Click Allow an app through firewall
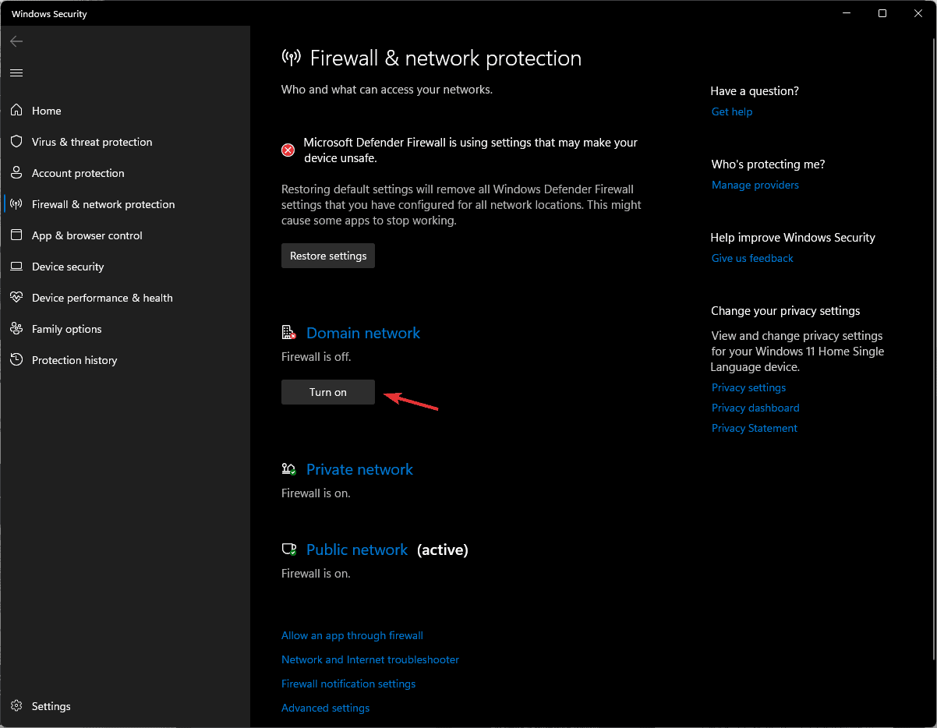 pyautogui.click(x=352, y=635)
